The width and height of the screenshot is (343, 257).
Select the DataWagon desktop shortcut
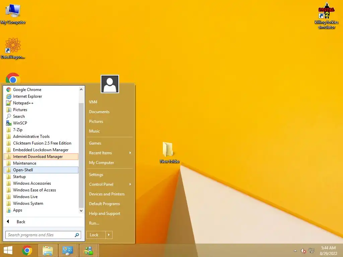tap(13, 48)
